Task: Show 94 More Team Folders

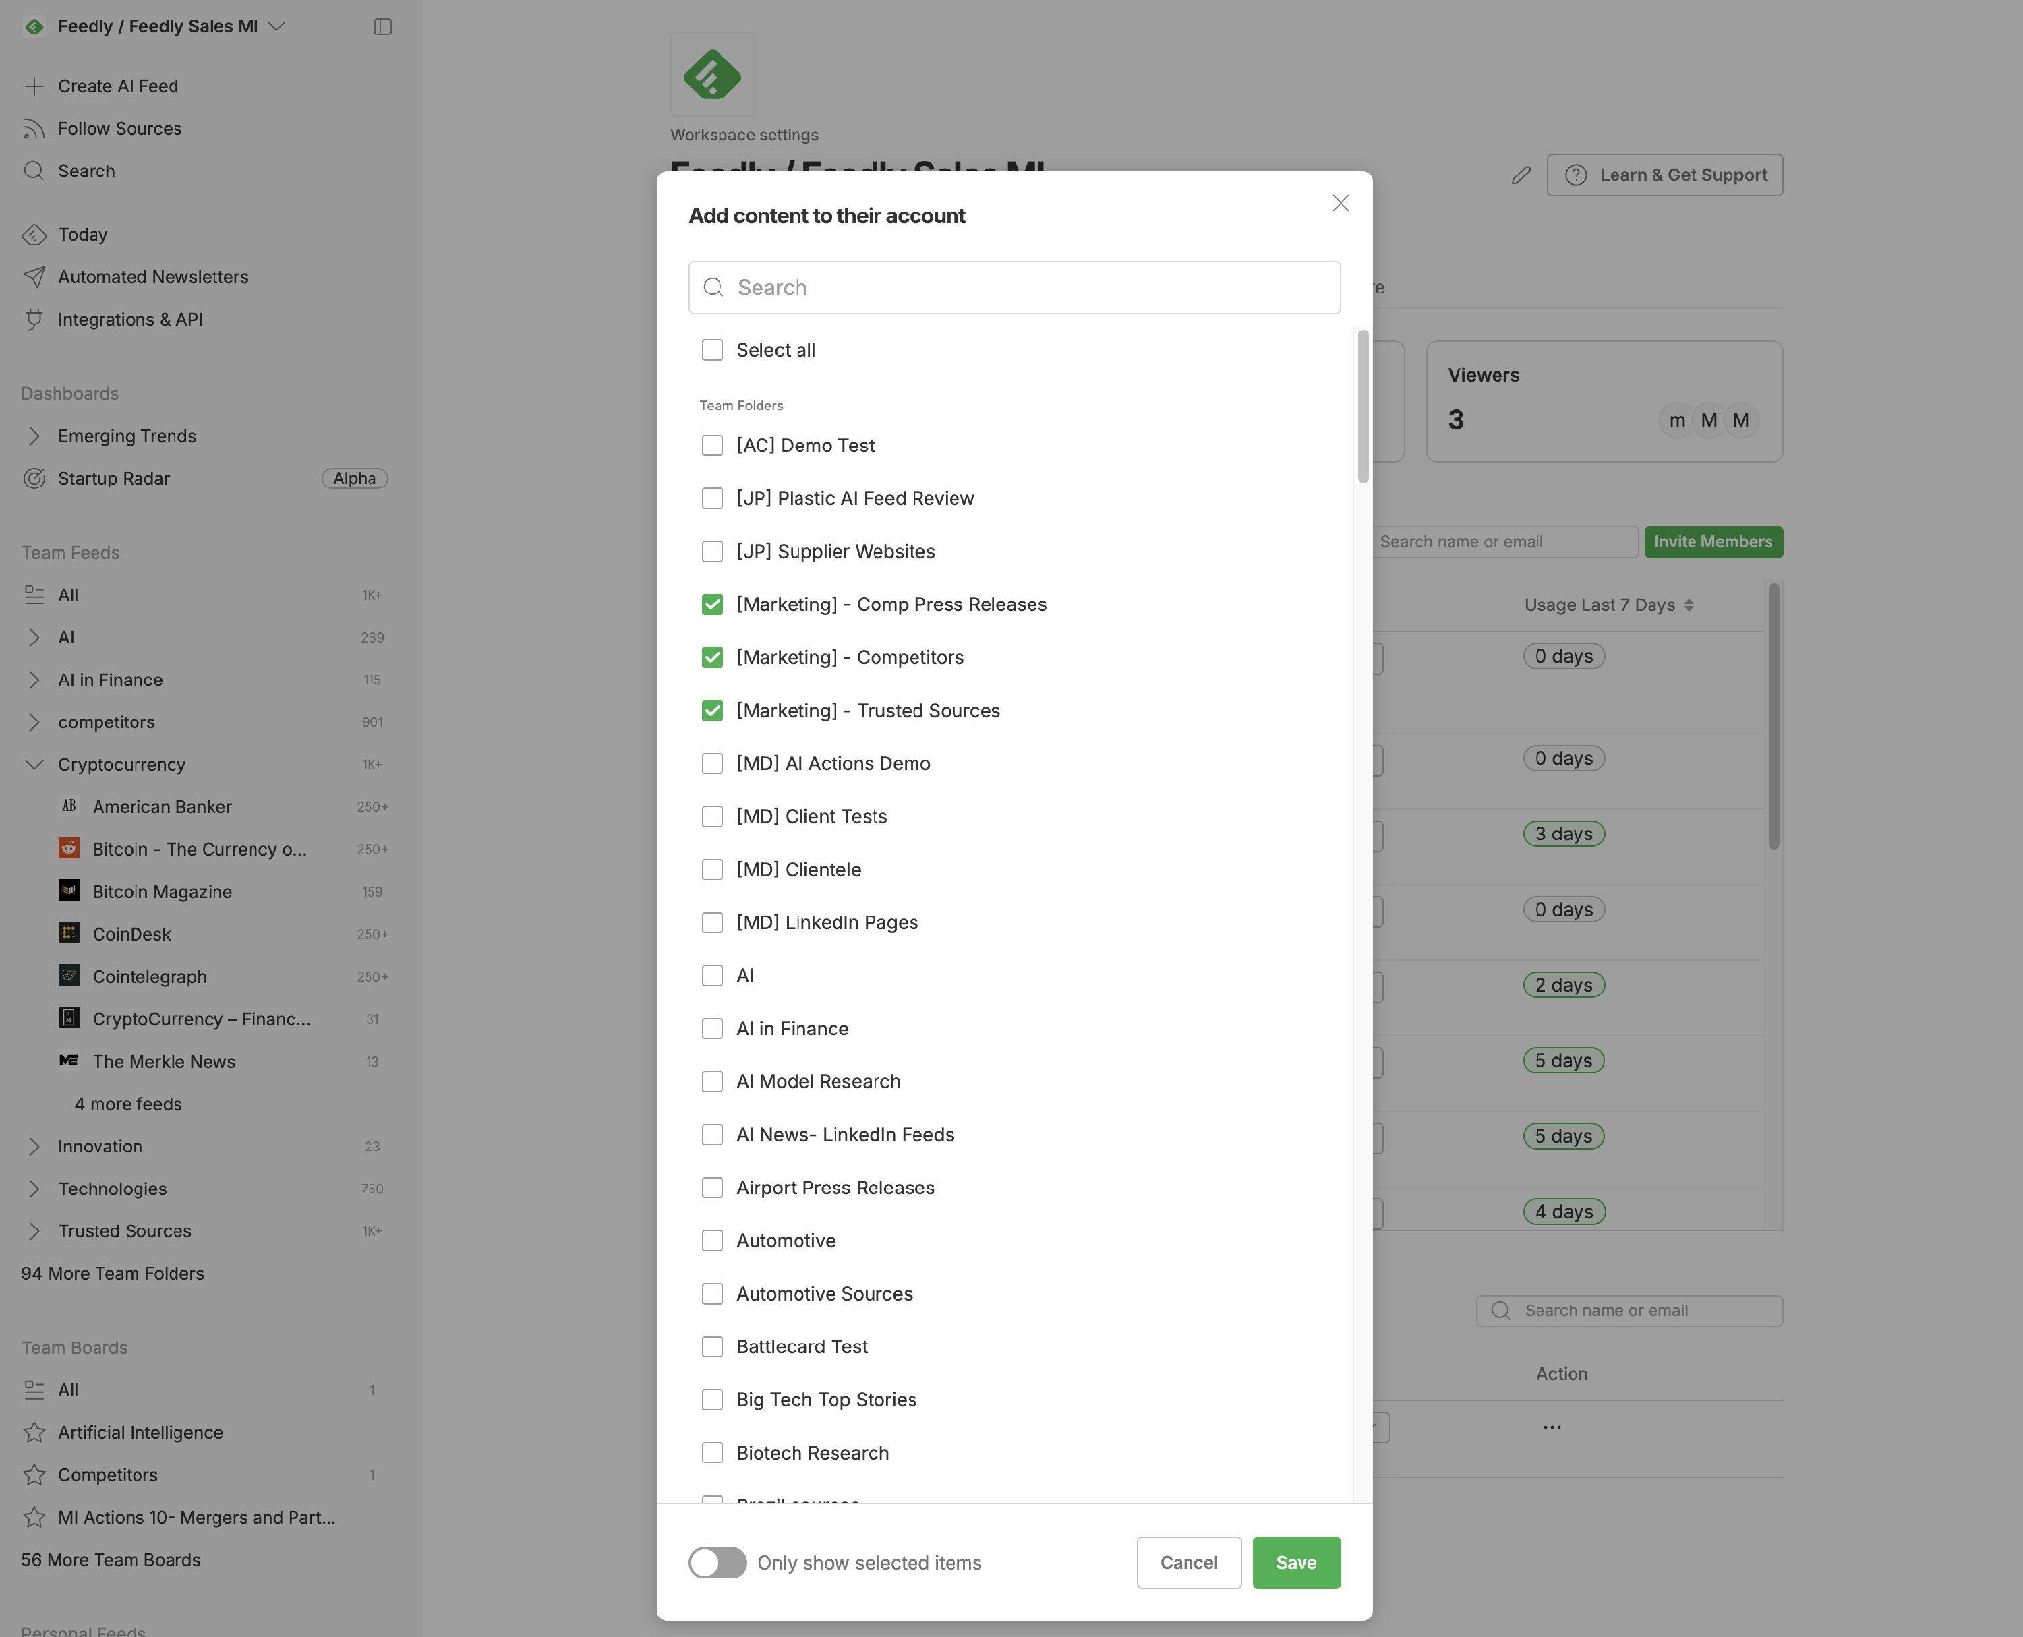Action: click(x=112, y=1274)
